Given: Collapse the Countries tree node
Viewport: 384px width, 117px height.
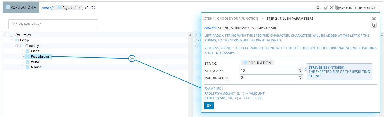Looking at the screenshot, I should pos(6,35).
